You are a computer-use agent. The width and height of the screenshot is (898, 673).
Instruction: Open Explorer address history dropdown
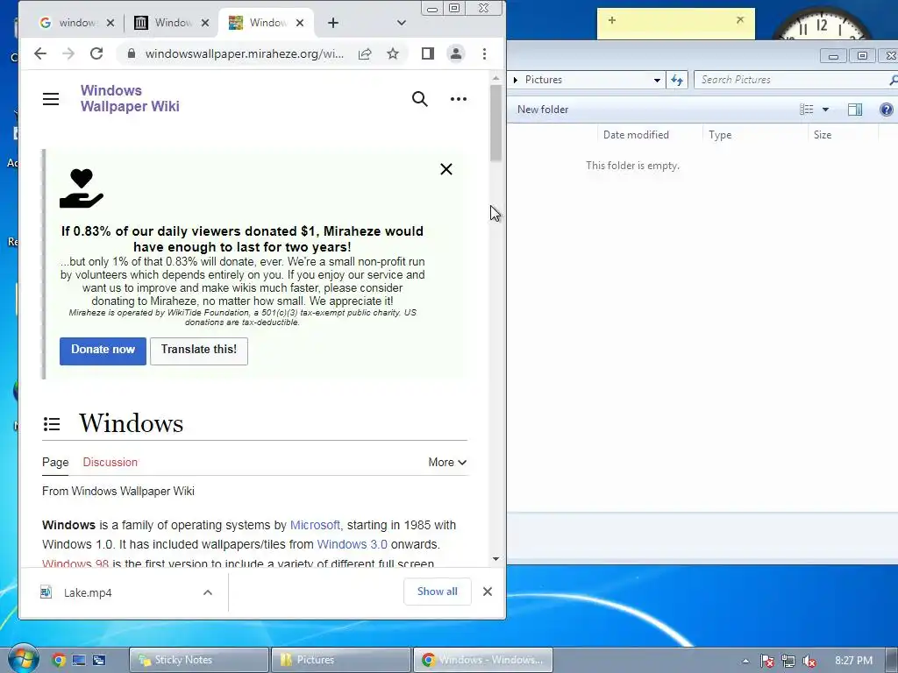657,80
